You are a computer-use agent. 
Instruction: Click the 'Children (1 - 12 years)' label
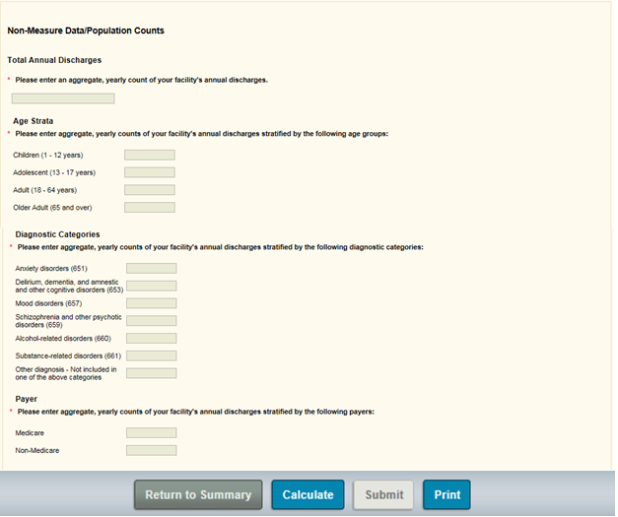click(48, 156)
